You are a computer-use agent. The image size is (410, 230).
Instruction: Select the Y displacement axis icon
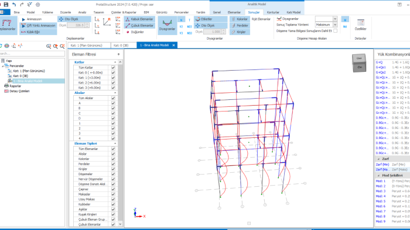[x=97, y=26]
